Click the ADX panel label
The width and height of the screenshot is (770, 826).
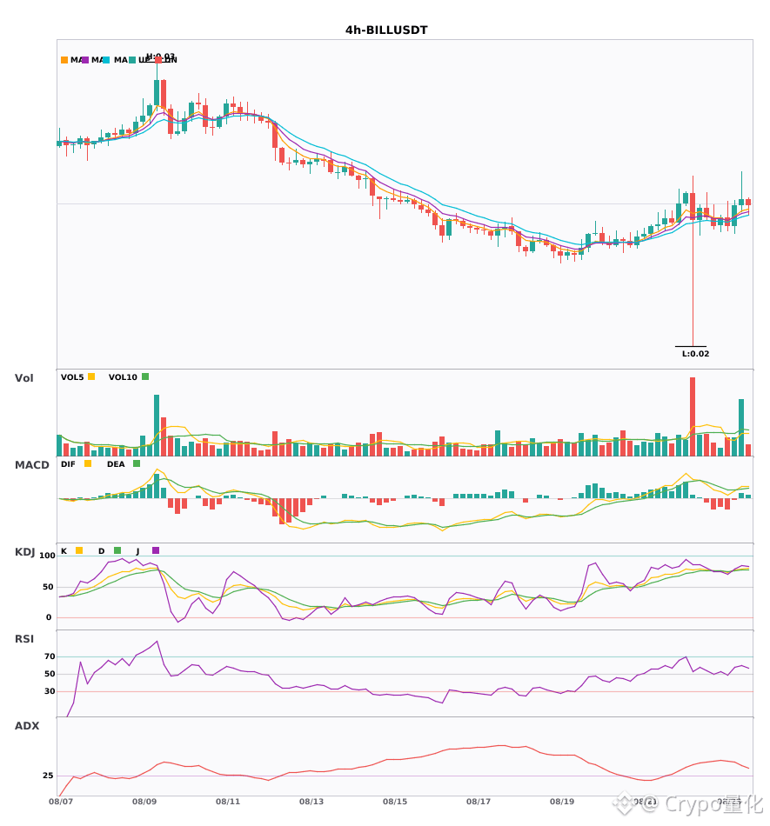[27, 726]
